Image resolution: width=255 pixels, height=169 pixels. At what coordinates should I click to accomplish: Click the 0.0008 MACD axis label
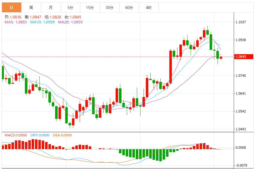point(241,148)
